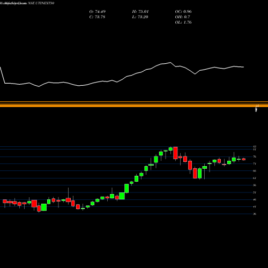Click the 51 price axis label
This screenshot has width=268, height=268.
tap(255, 192)
